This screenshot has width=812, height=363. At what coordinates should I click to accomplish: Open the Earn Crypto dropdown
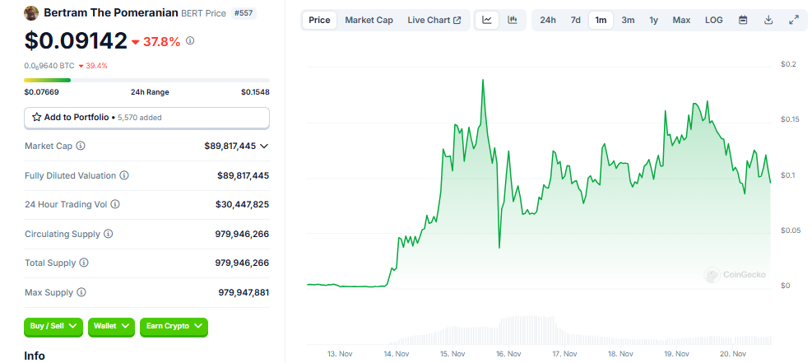pyautogui.click(x=174, y=326)
